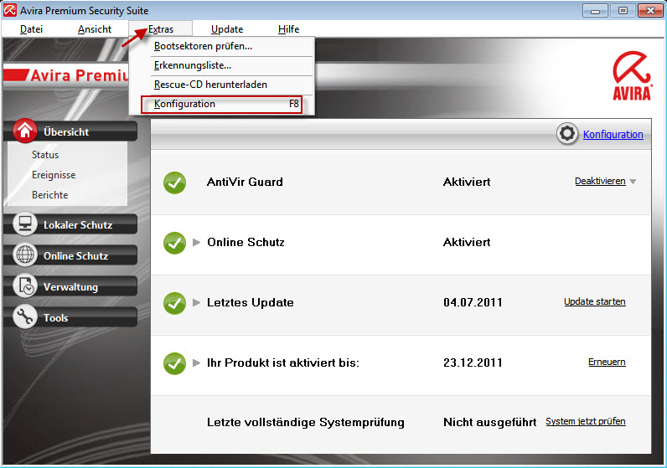Screen dimensions: 667x468
Task: Open the Update menu
Action: click(x=227, y=29)
